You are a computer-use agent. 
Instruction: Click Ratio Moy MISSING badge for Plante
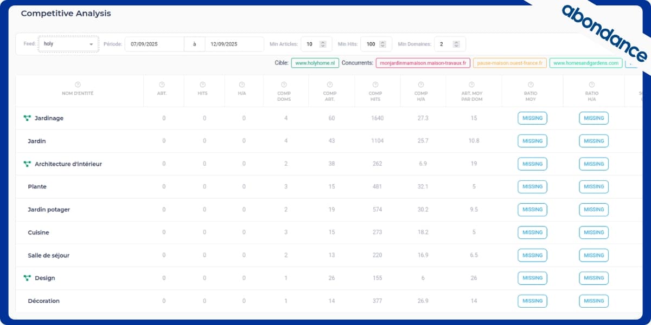pos(532,186)
